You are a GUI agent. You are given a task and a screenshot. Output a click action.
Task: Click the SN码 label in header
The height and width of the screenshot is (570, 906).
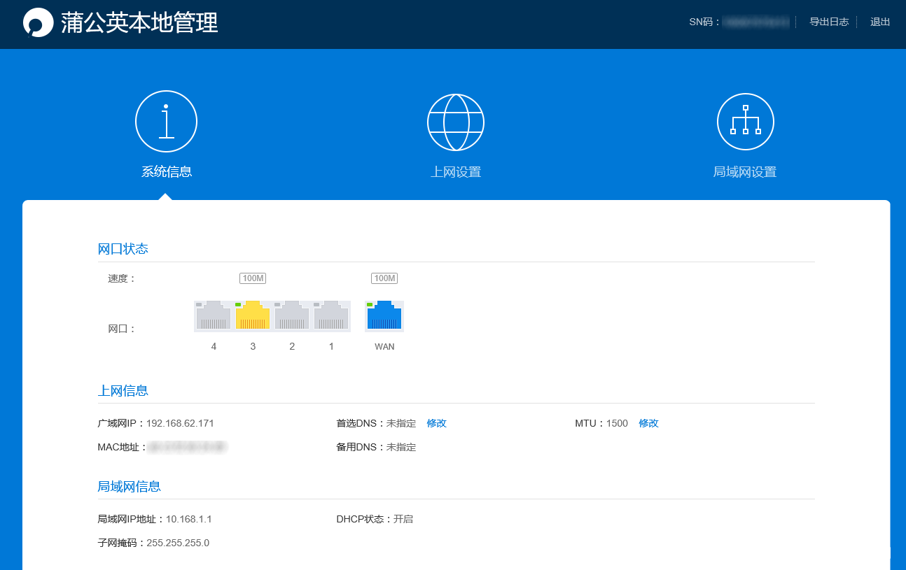(705, 22)
